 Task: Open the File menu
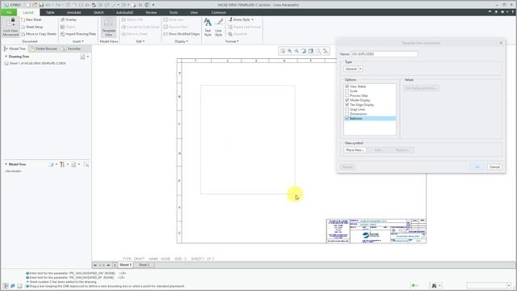tap(9, 13)
